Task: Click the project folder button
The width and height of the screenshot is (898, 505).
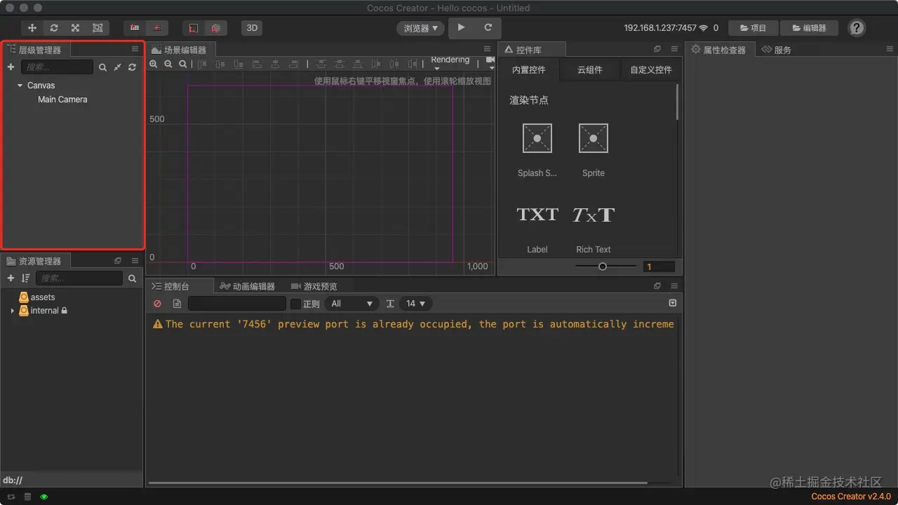Action: [x=753, y=28]
